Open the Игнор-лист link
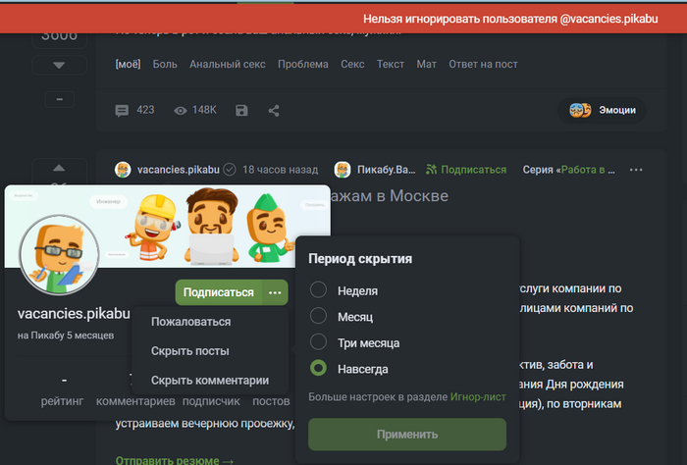Image resolution: width=687 pixels, height=465 pixels. 478,397
